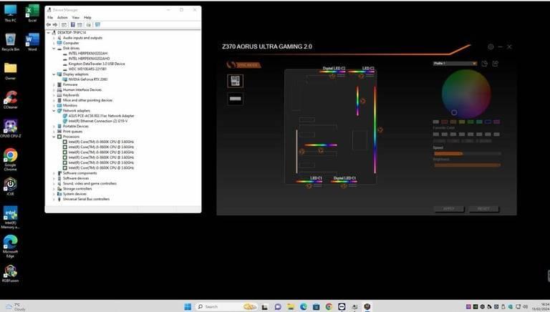The image size is (550, 312).
Task: Click the monitor icon at the toolbar's right end
Action: (x=97, y=24)
